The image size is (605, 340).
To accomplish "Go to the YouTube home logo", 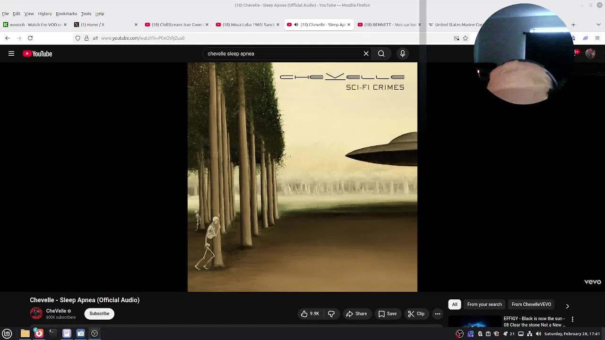I will 37,54.
